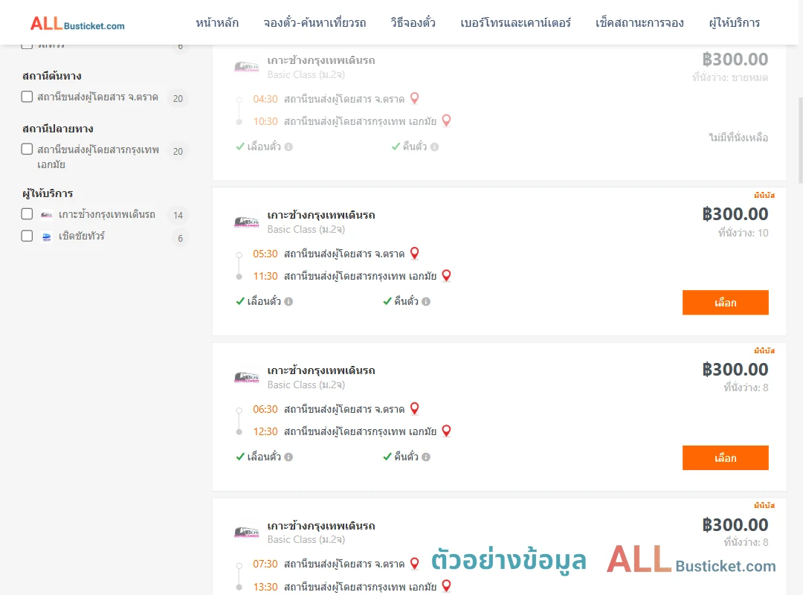Open map pin for 13:30 Ekkamai station
Image resolution: width=803 pixels, height=595 pixels.
(447, 586)
